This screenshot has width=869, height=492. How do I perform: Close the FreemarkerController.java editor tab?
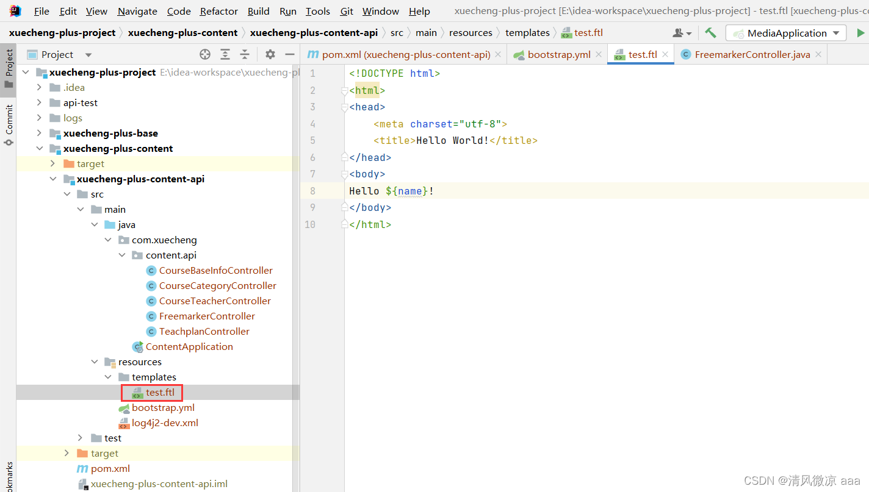point(818,54)
